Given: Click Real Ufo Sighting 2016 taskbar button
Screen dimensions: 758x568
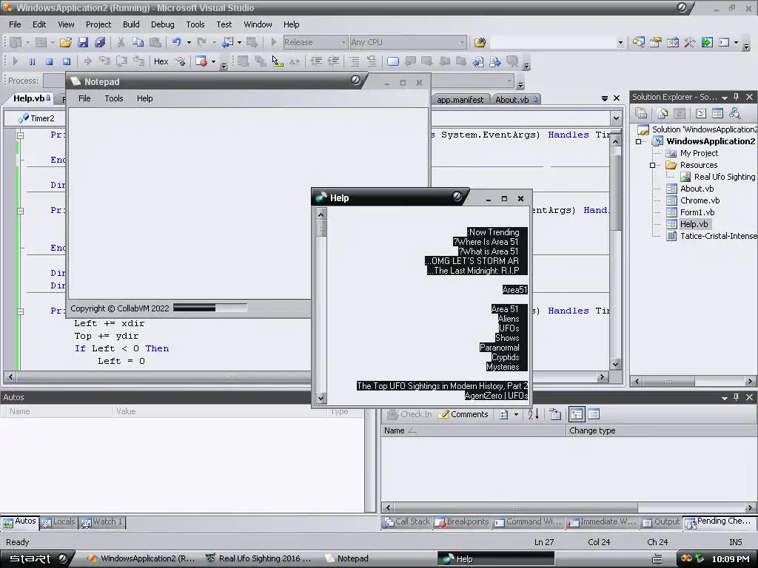Looking at the screenshot, I should pyautogui.click(x=258, y=559).
